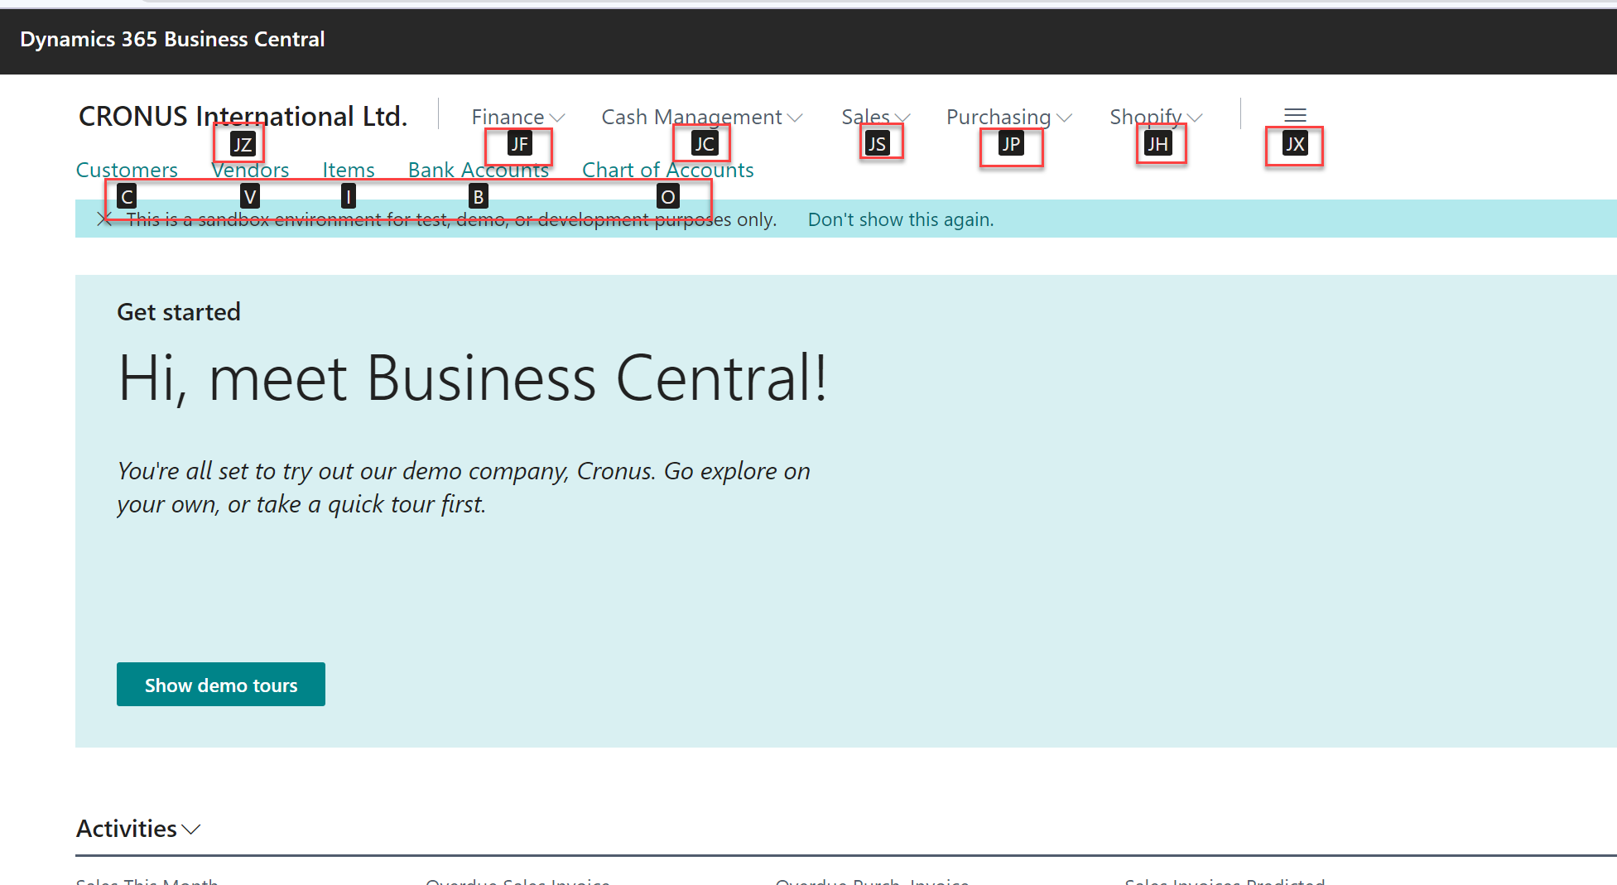Select the Finance menu item
Viewport: 1617px width, 885px height.
pos(508,117)
